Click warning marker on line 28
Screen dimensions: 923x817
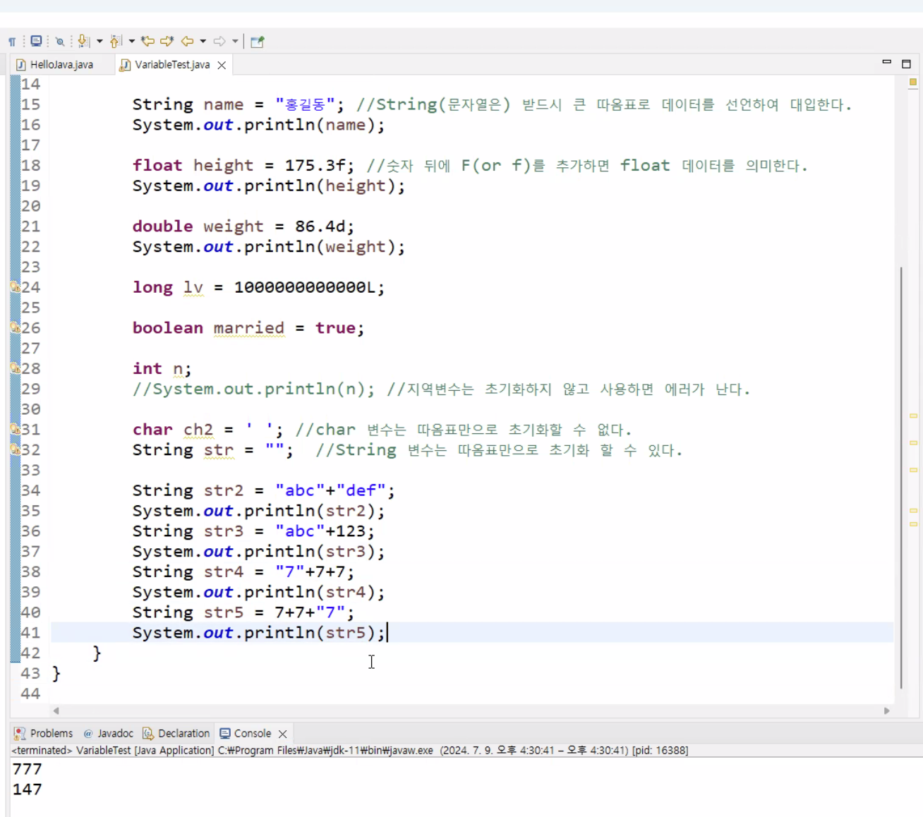point(15,368)
